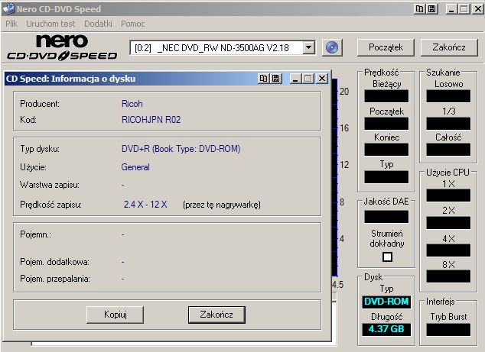
Task: Click the disc info icon beside drive selector
Action: point(332,47)
